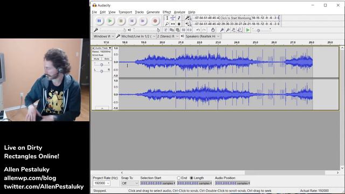The height and width of the screenshot is (194, 345).
Task: Click the Fit Project zoom icon
Action: [239, 30]
